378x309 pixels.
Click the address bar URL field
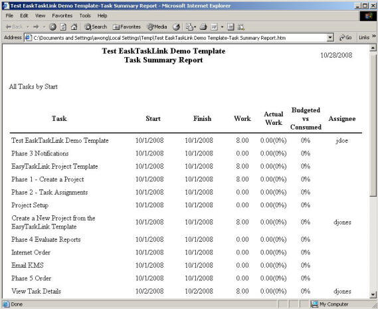click(179, 38)
